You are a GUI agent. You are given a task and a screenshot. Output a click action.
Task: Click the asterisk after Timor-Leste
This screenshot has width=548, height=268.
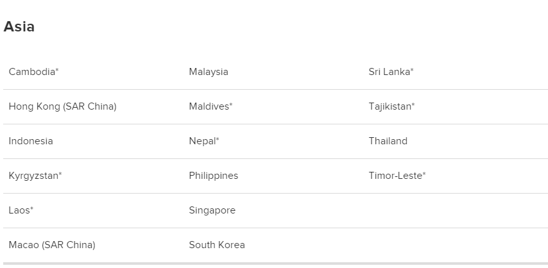coord(424,174)
